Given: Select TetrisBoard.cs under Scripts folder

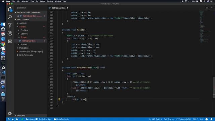Looking at the screenshot, I should [x=29, y=41].
